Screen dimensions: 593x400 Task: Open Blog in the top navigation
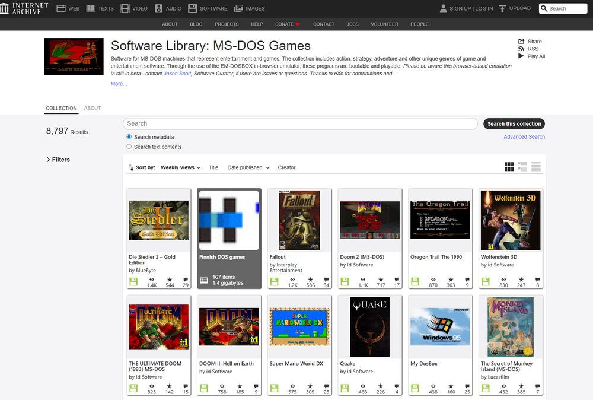[196, 24]
